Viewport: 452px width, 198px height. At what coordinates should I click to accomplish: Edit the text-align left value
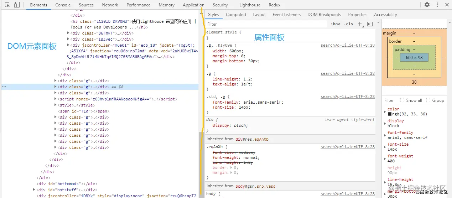pos(246,84)
